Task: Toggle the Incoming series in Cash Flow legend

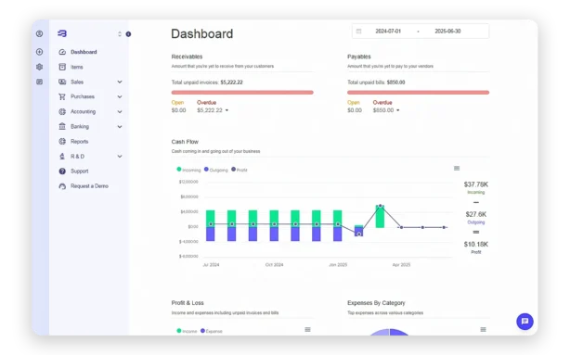Action: click(x=188, y=170)
